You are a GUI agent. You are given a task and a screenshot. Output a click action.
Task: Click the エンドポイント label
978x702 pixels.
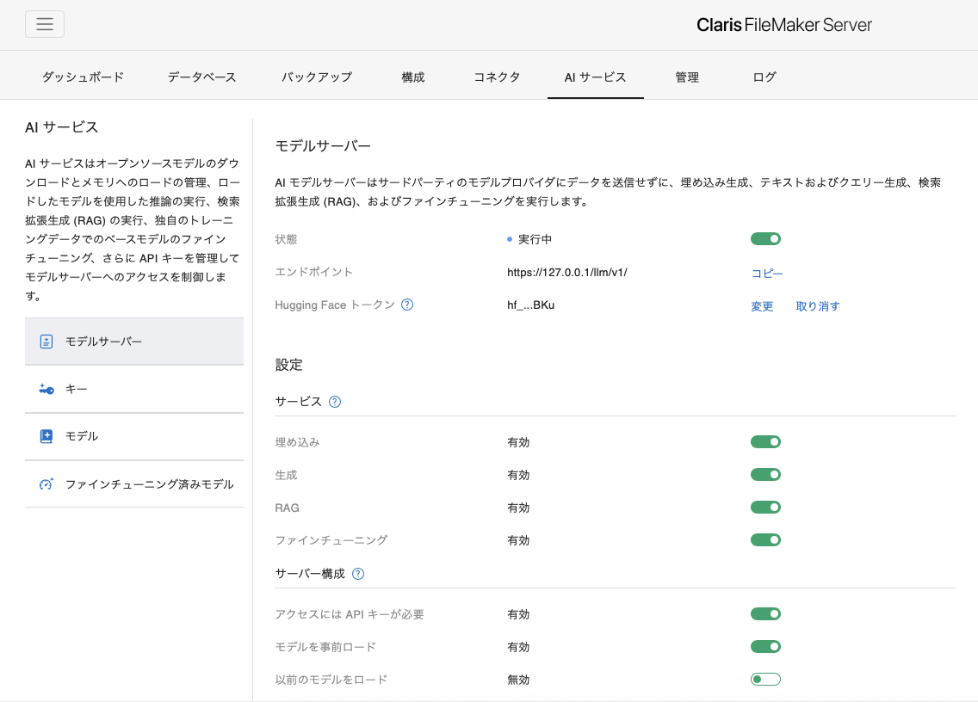pyautogui.click(x=313, y=272)
